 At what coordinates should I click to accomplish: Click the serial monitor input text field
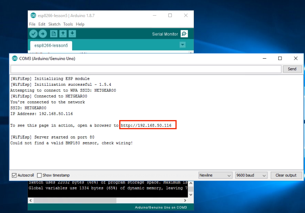pyautogui.click(x=146, y=69)
